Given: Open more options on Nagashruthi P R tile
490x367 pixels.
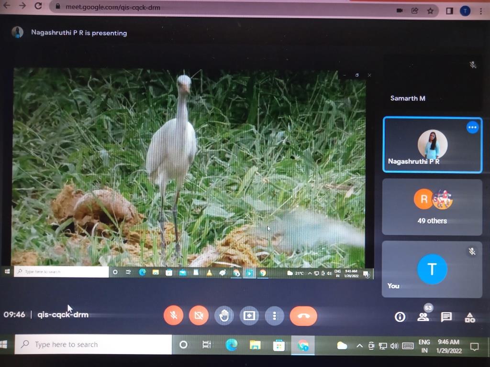Looking at the screenshot, I should click(472, 127).
